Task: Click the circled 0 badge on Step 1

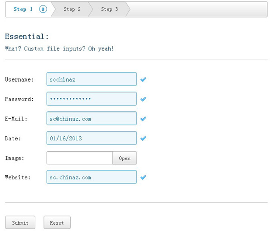Action: (43, 9)
